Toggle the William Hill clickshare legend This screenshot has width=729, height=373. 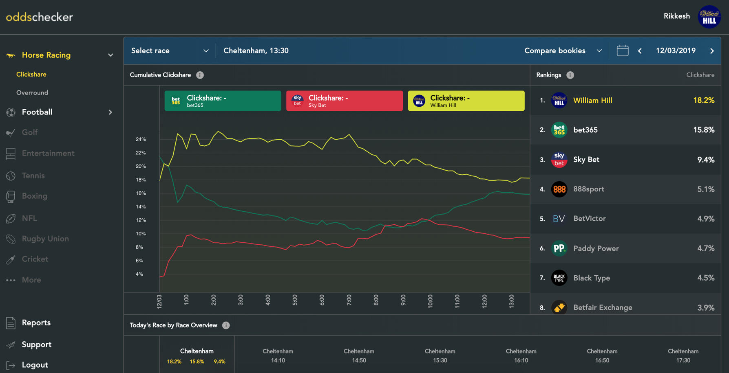466,101
